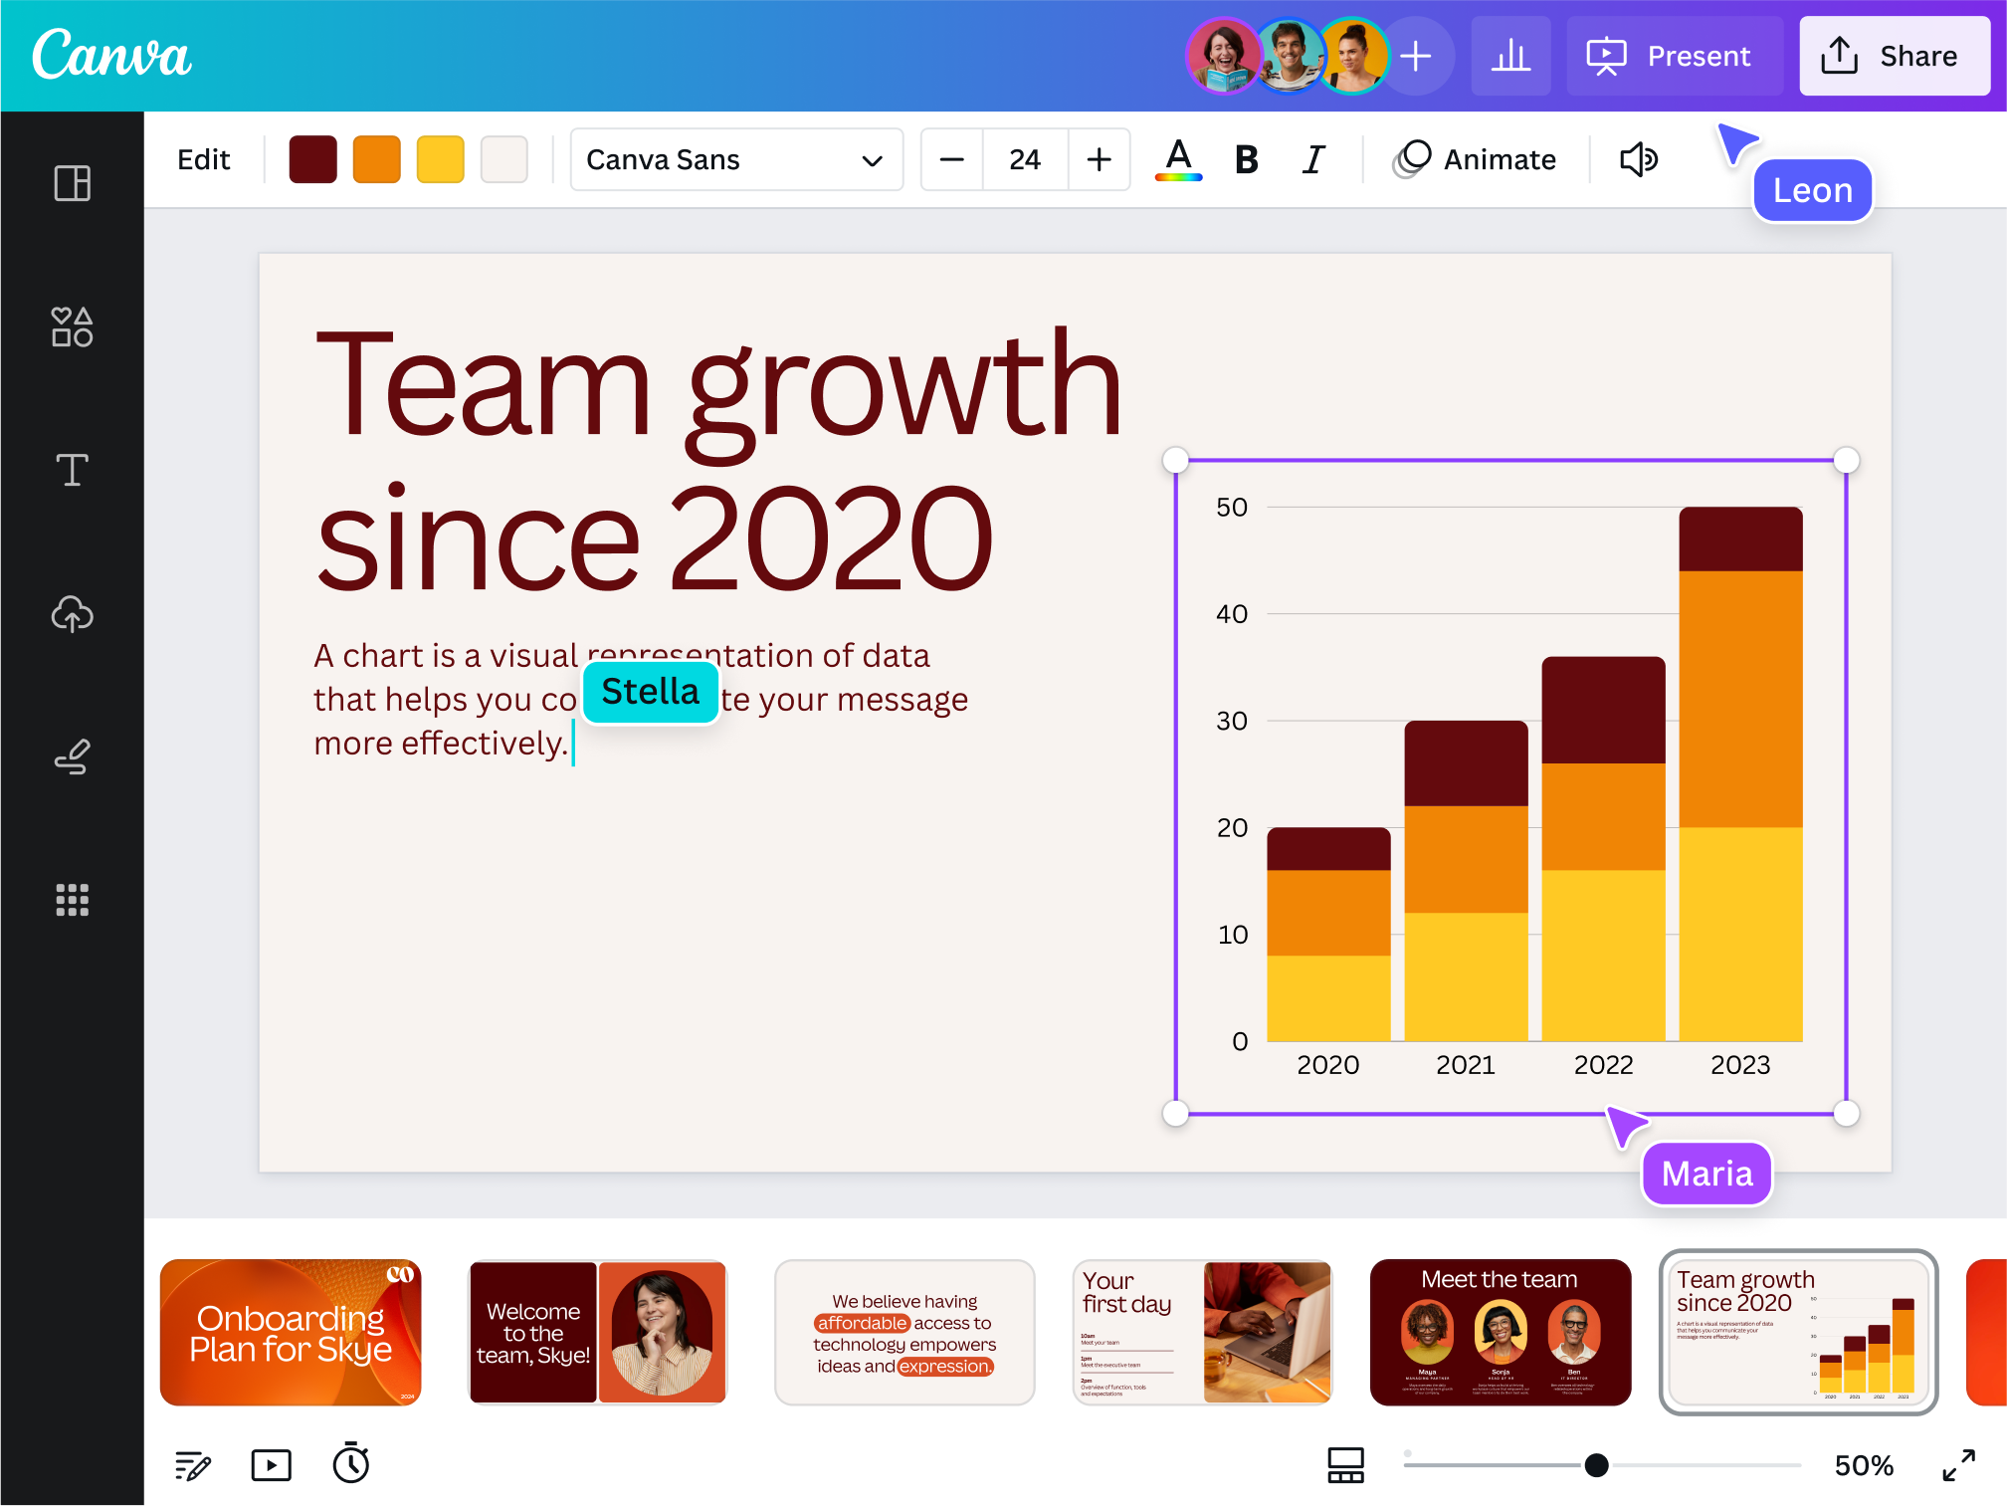Open the Text panel in the sidebar
This screenshot has width=2007, height=1506.
click(x=71, y=470)
